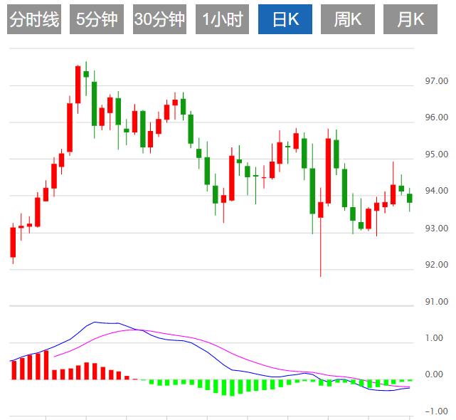Open the 1小时 chart tab
This screenshot has height=420, width=456.
222,19
